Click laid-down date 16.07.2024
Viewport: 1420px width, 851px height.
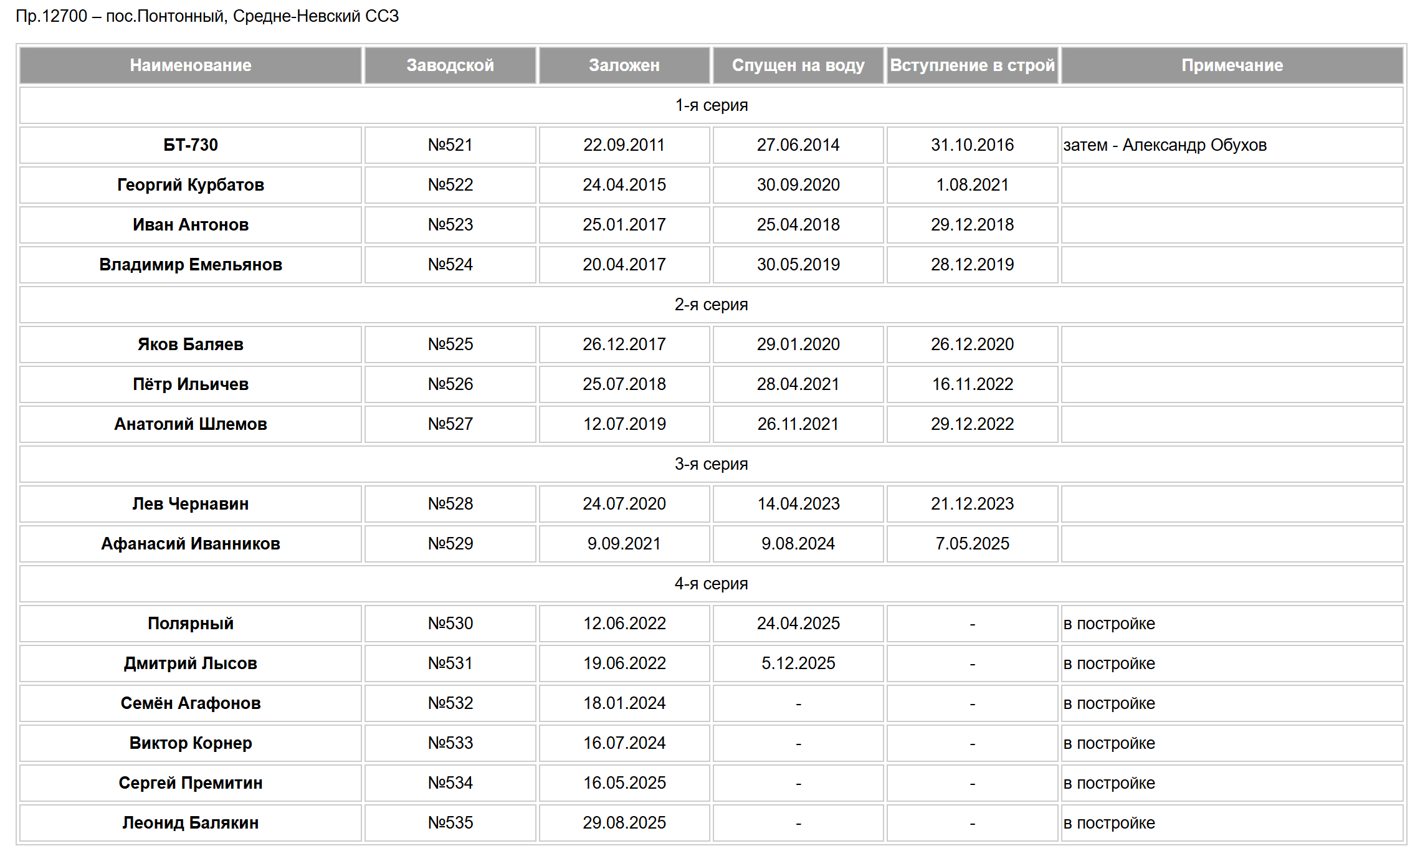pyautogui.click(x=624, y=743)
